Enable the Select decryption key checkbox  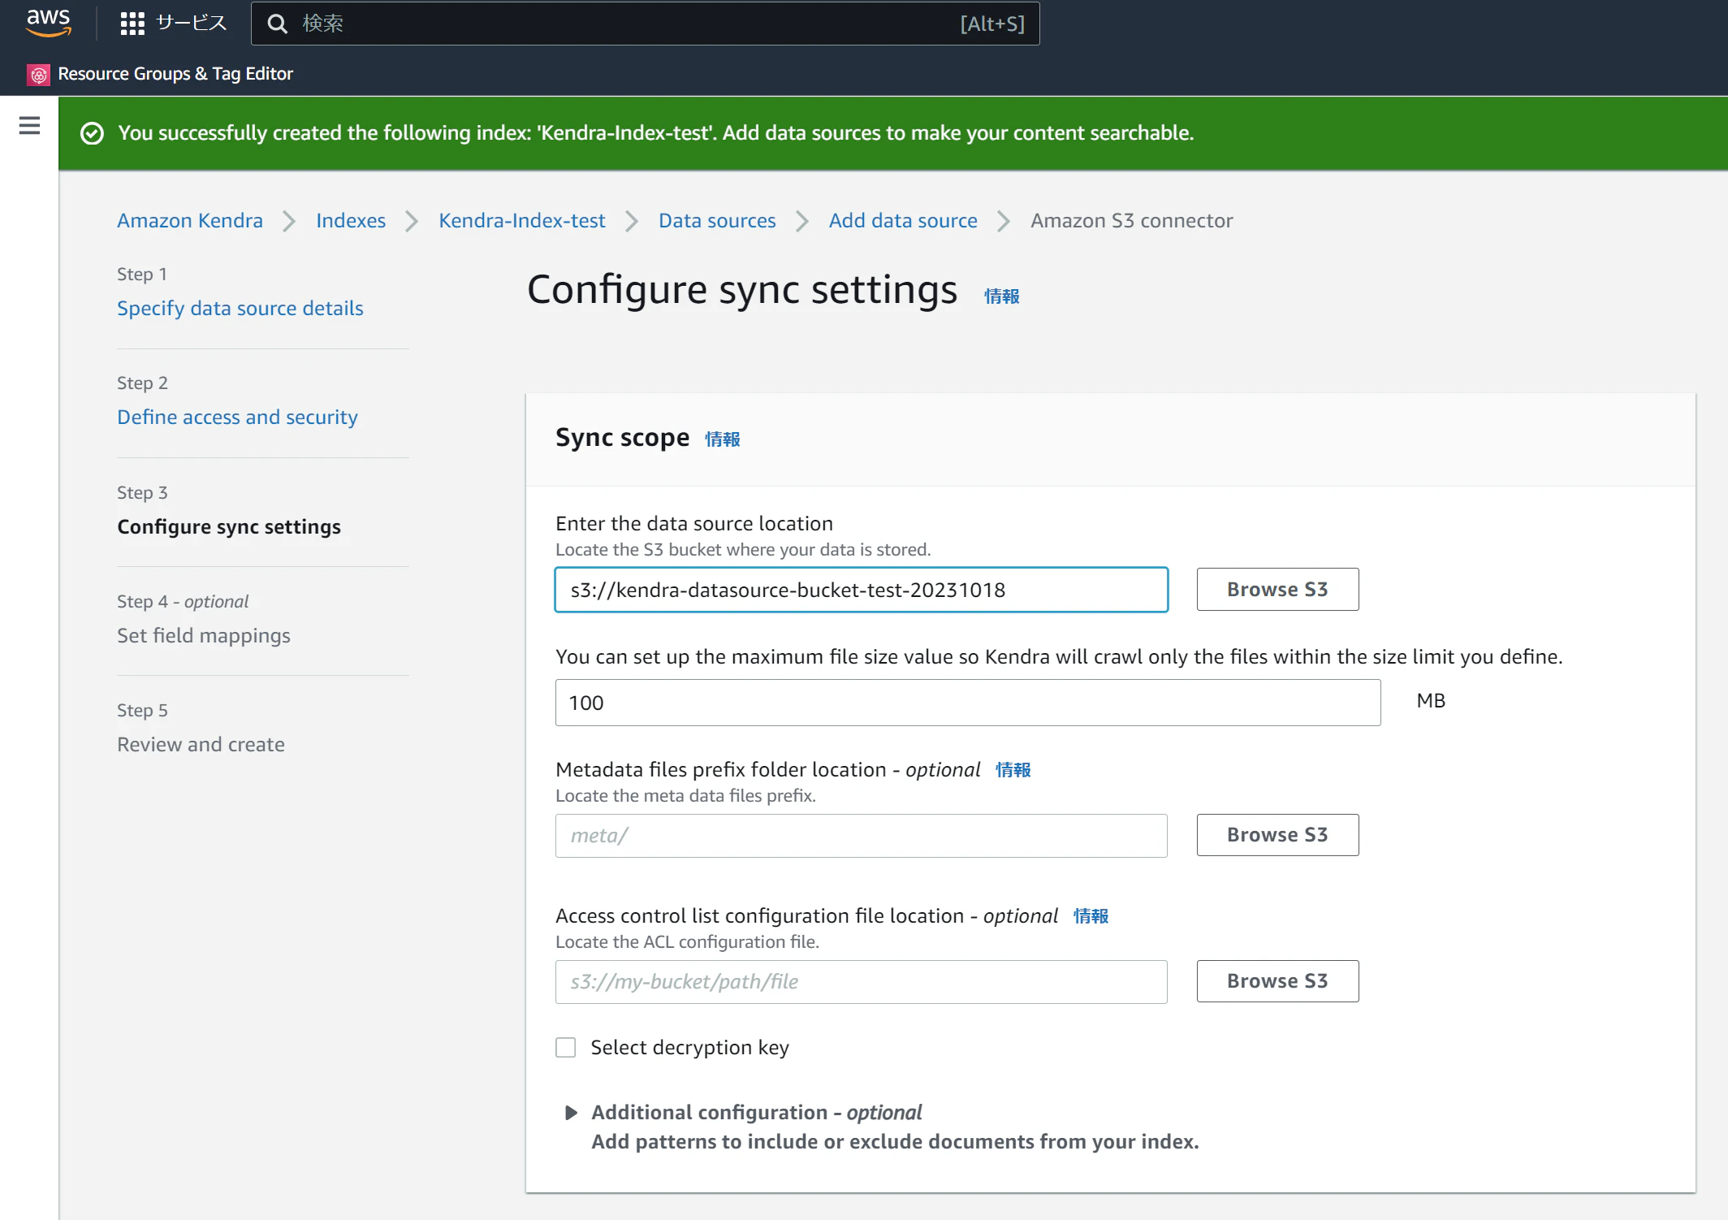coord(566,1048)
